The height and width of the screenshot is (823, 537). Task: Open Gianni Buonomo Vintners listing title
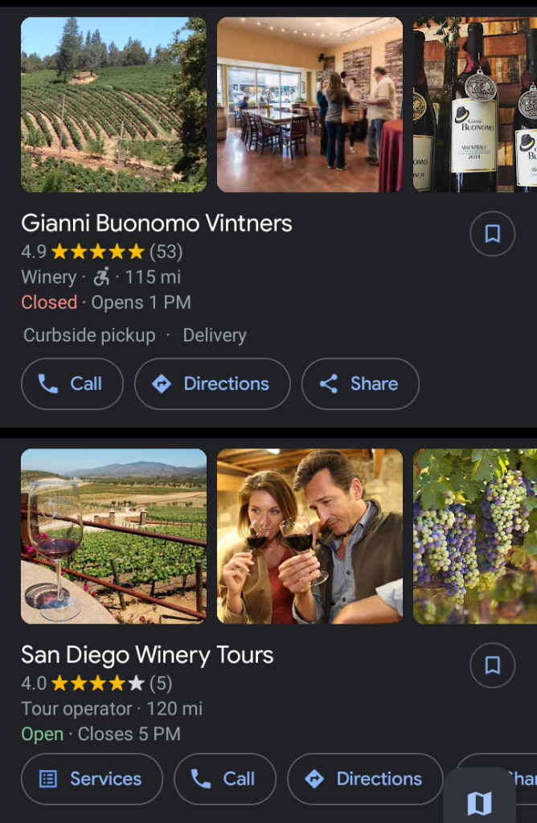[x=157, y=223]
